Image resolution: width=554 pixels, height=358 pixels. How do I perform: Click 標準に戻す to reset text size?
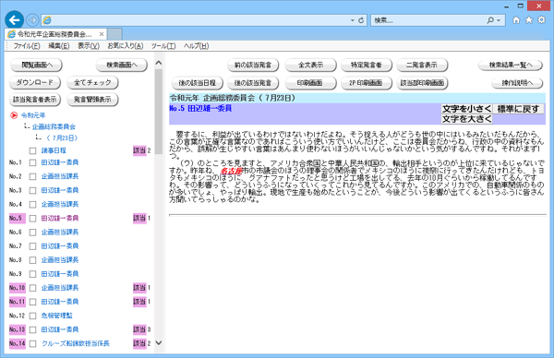tap(518, 109)
